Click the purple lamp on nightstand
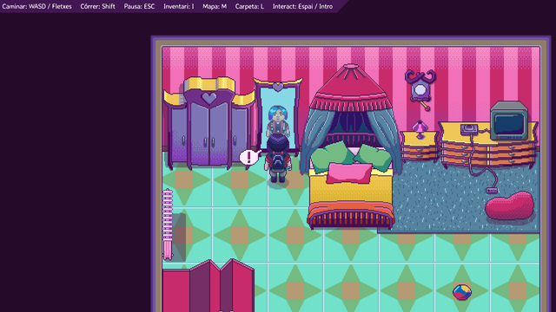 click(420, 129)
